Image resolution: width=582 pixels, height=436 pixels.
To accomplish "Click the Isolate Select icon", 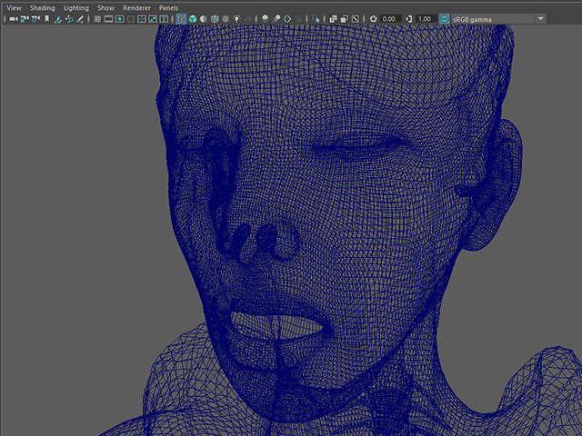I will [x=316, y=19].
